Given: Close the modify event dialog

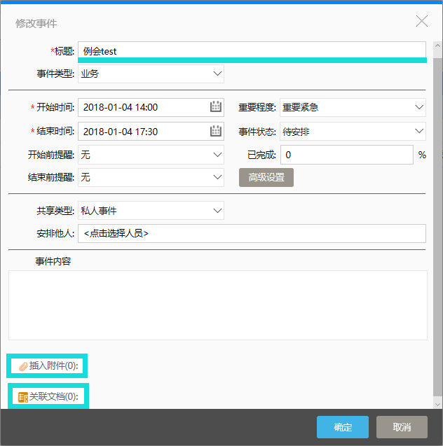Looking at the screenshot, I should coord(421,21).
